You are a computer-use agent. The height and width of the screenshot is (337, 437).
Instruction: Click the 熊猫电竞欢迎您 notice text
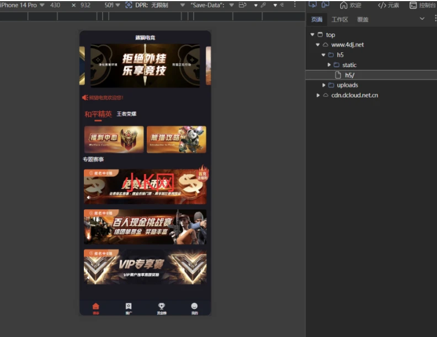point(106,97)
